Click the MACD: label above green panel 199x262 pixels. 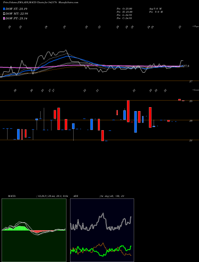coord(12,196)
